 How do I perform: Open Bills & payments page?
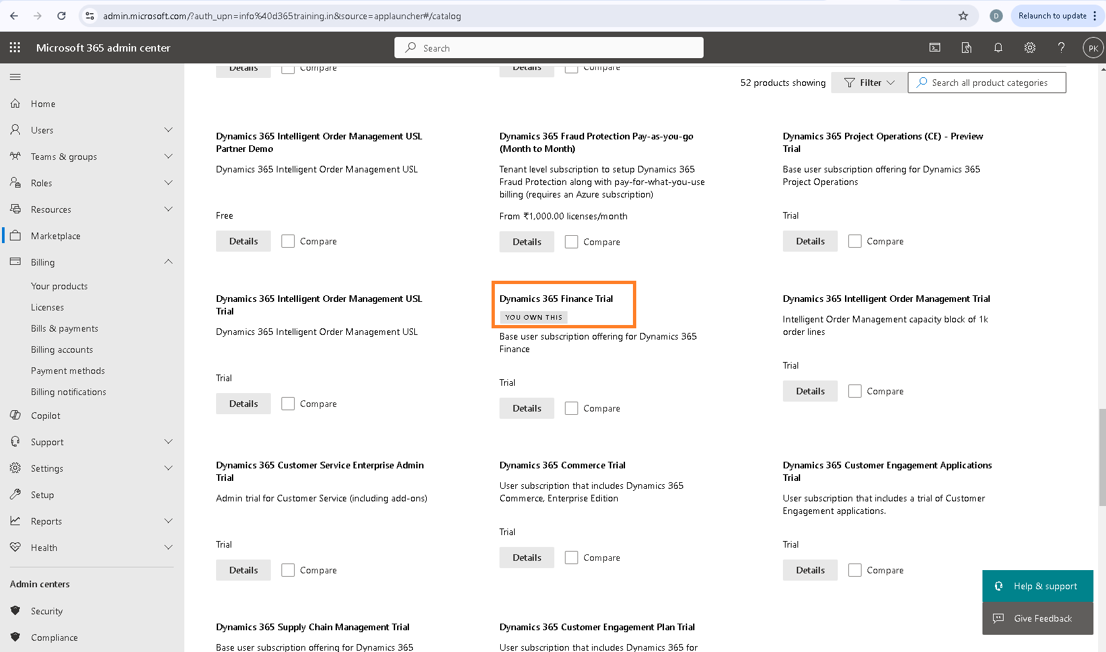click(x=65, y=328)
